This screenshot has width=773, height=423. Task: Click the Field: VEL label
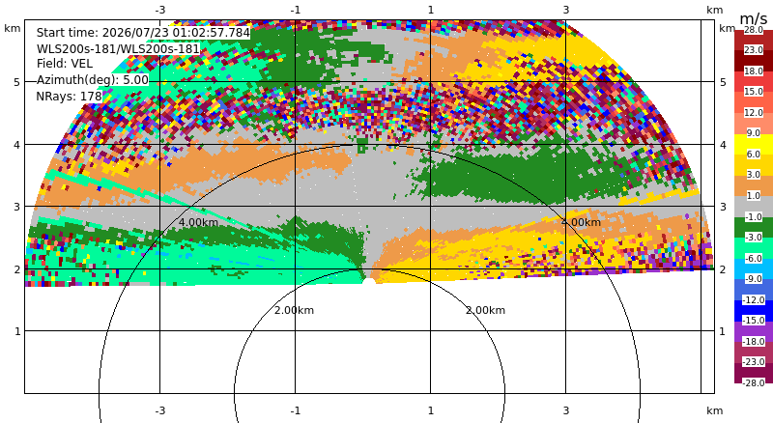[x=65, y=64]
